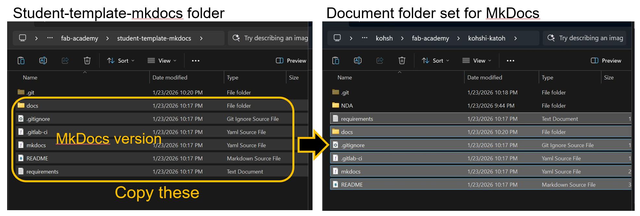Click Rename icon in right Explorer window

click(358, 61)
